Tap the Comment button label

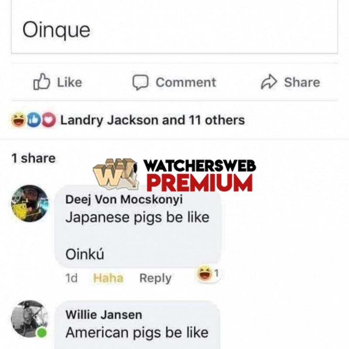186,82
